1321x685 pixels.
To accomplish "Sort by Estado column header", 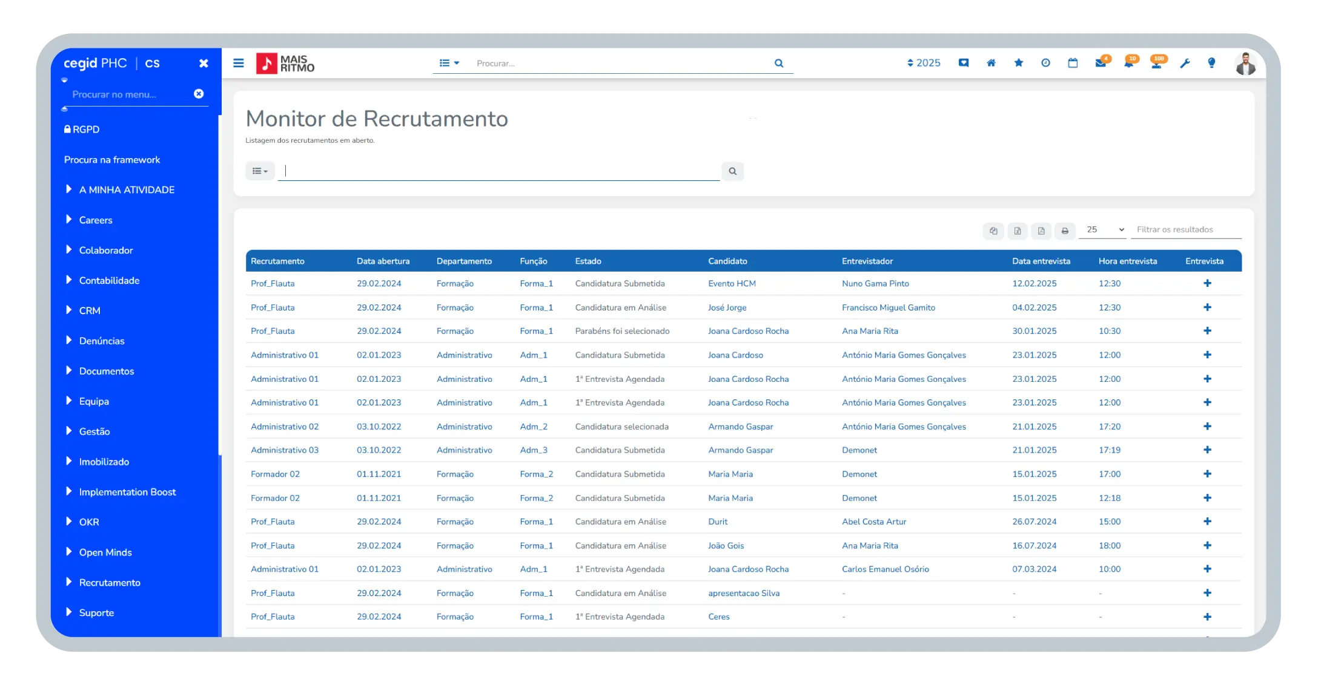I will click(588, 261).
